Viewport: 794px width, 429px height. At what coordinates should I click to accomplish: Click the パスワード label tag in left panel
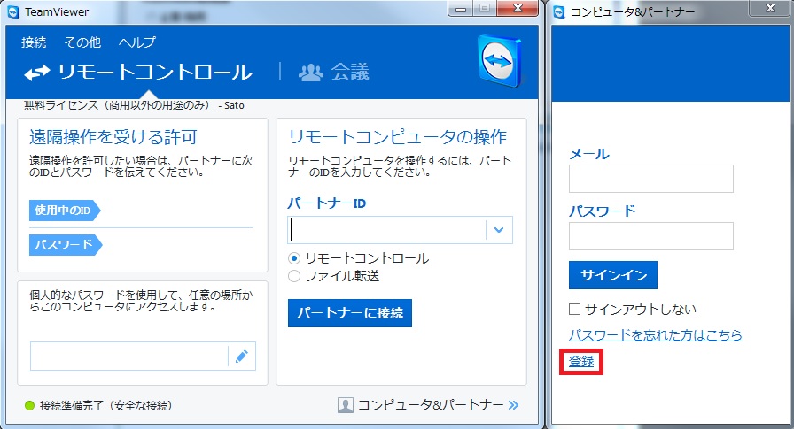click(x=66, y=245)
